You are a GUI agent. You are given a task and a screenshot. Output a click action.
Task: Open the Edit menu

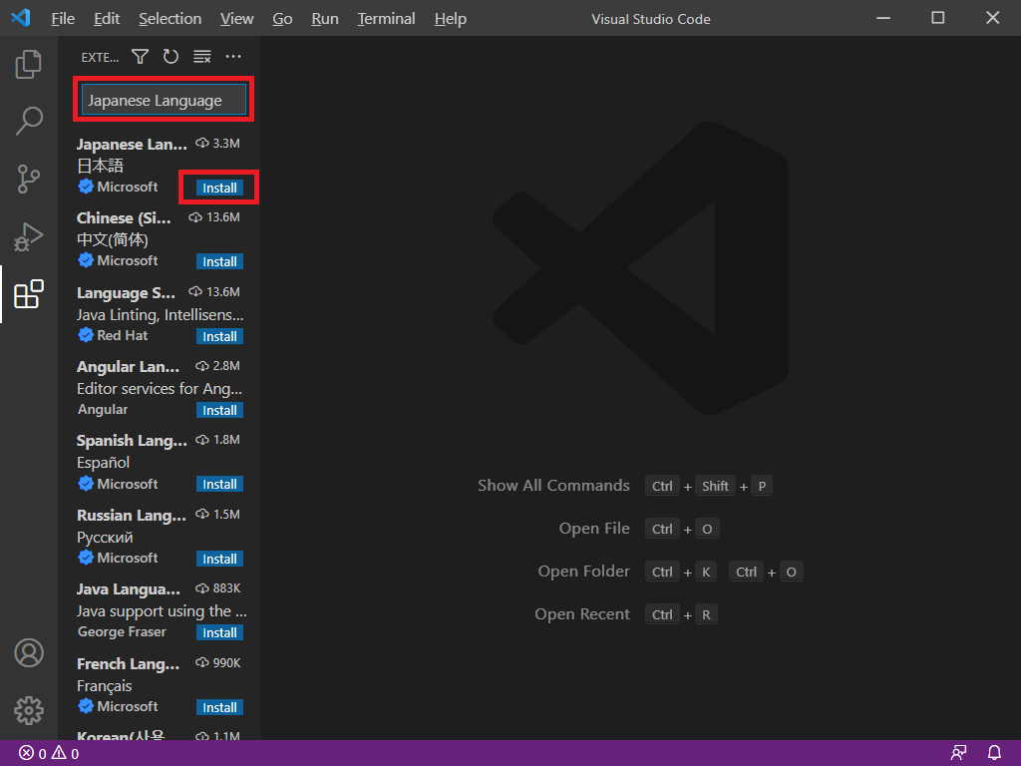(x=107, y=19)
